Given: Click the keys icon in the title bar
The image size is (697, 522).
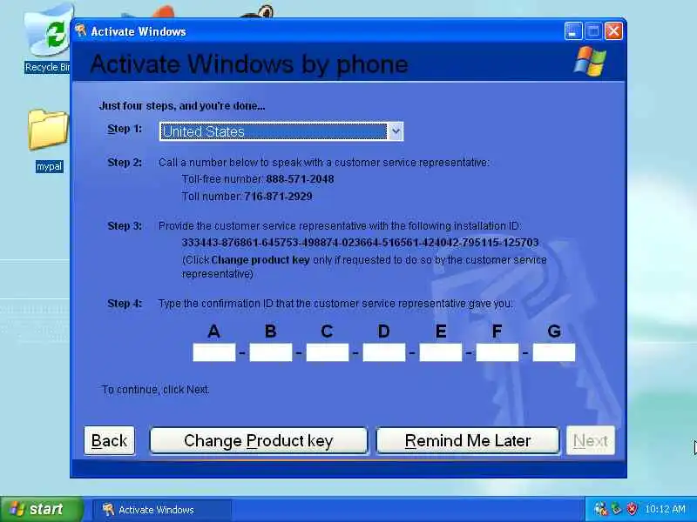Looking at the screenshot, I should click(x=81, y=31).
